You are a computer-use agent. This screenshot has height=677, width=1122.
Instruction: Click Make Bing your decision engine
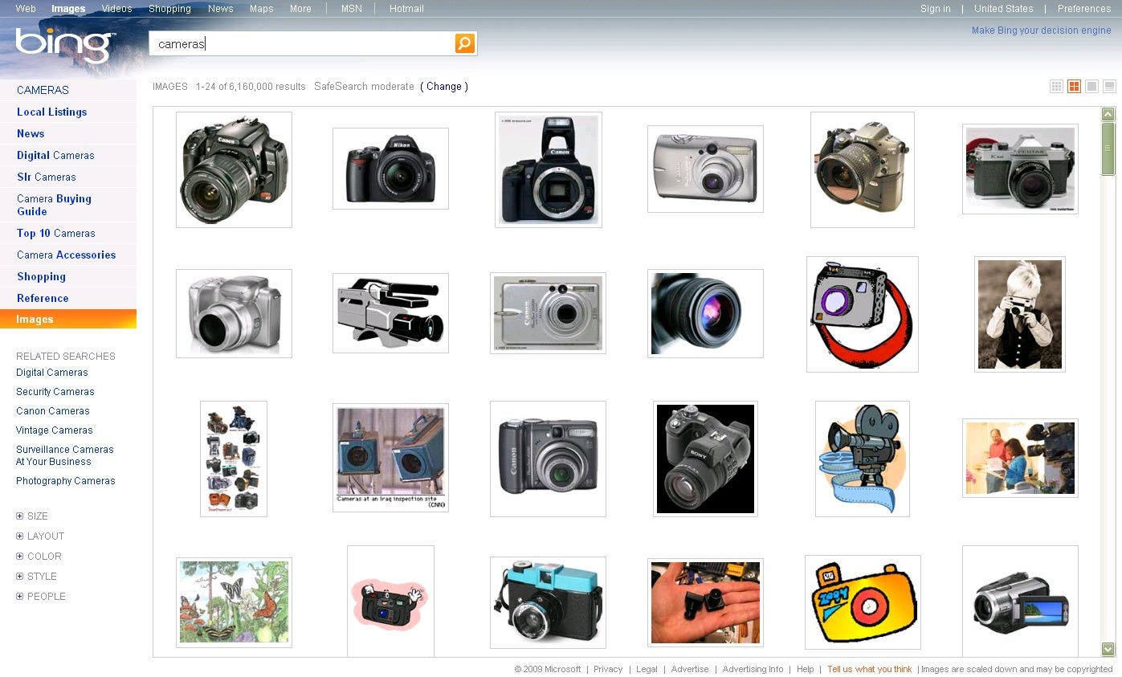(1042, 31)
